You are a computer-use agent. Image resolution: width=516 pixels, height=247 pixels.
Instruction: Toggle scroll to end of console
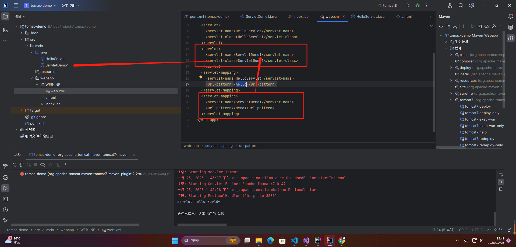[501, 182]
